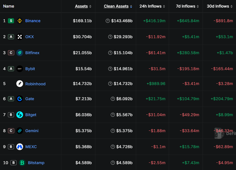Click the Bitfinex leaf logo icon
Screen dimensions: 236x170
pos(19,53)
